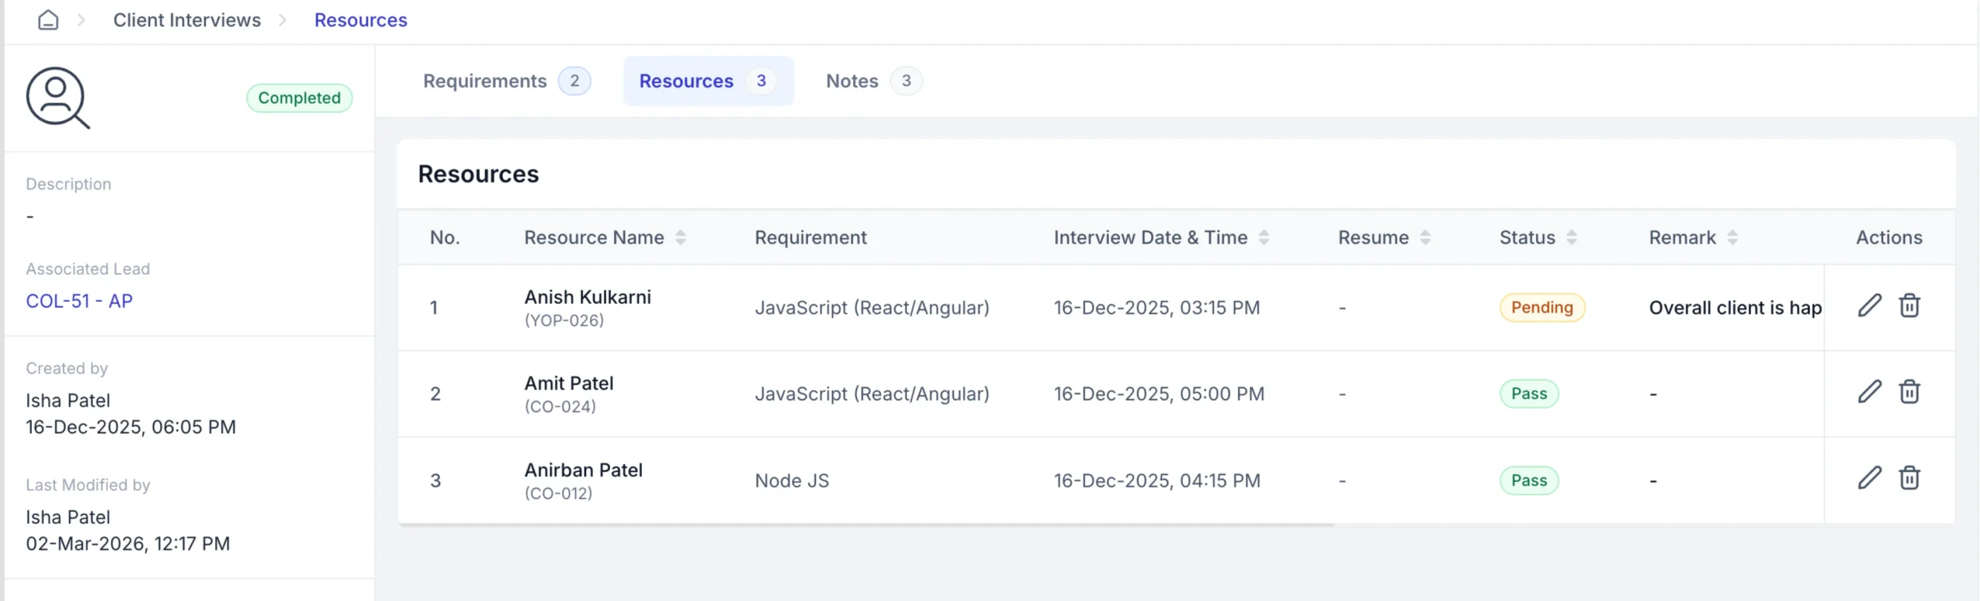Click code (CO-012) under Anirban Patel
Viewport: 1980px width, 601px height.
click(558, 493)
